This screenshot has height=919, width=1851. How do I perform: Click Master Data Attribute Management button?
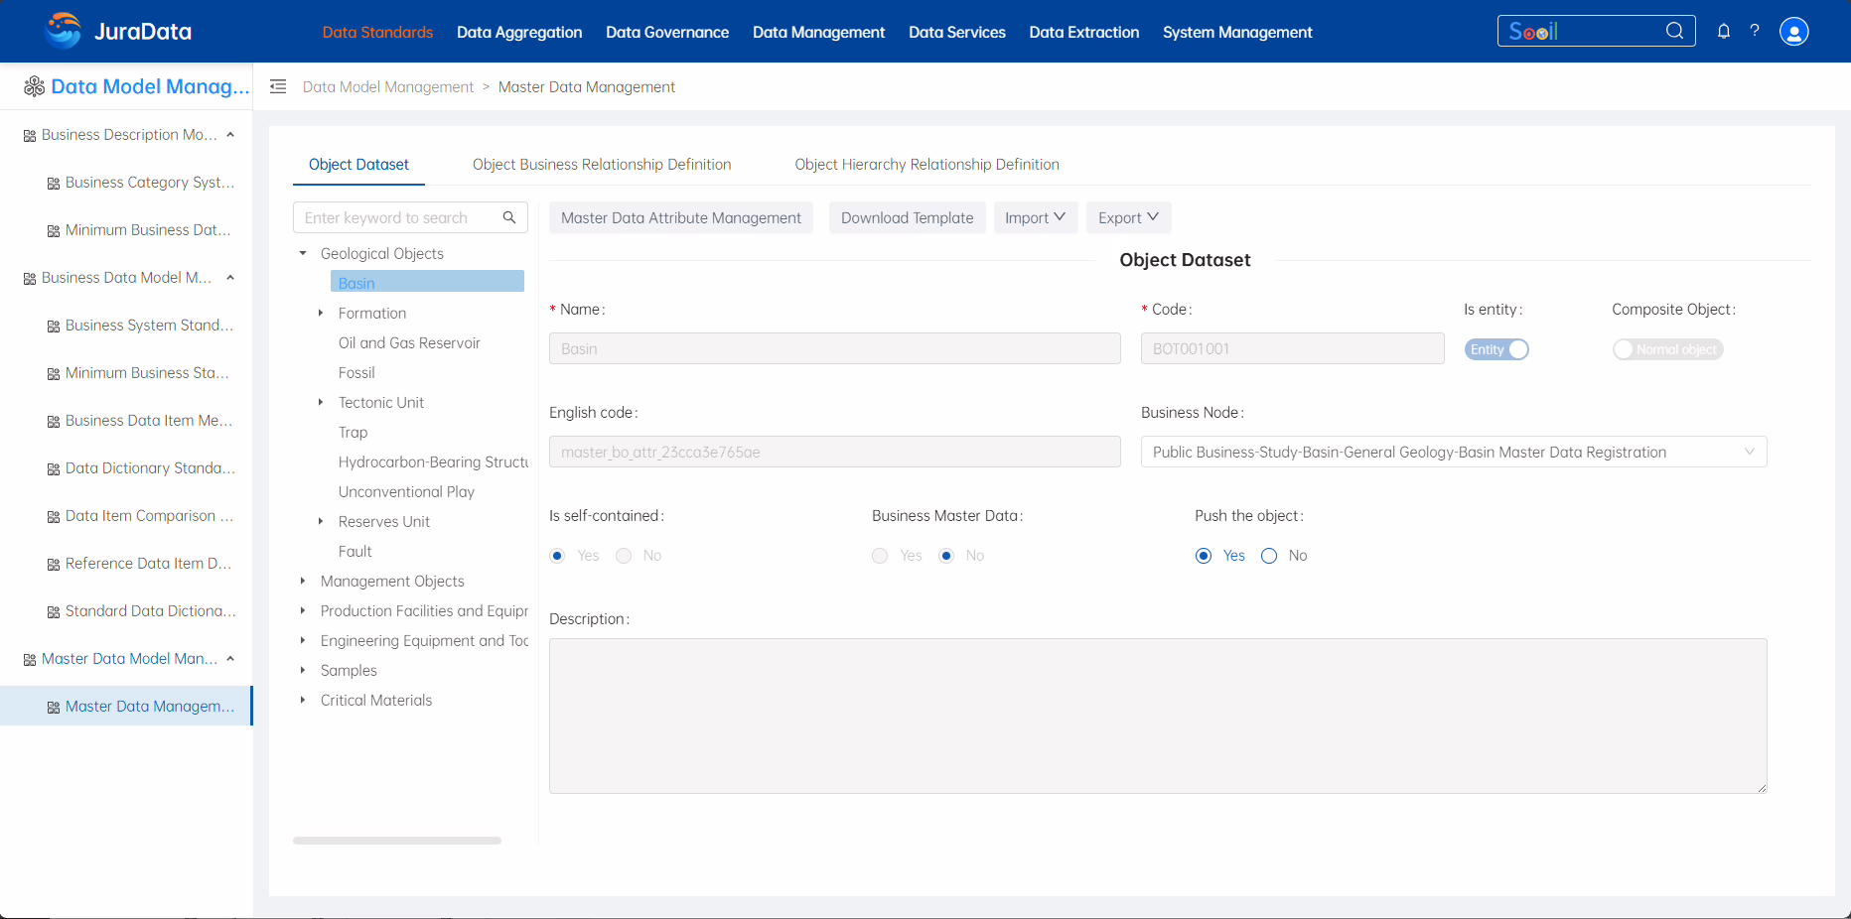680,218
